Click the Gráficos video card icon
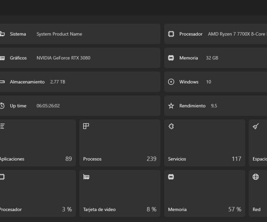This screenshot has height=222, width=267. (2, 58)
